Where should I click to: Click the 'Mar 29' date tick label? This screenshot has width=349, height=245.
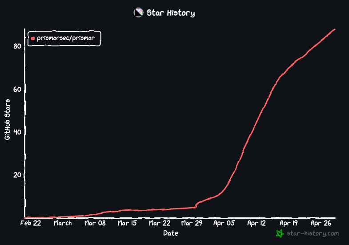[x=192, y=223]
